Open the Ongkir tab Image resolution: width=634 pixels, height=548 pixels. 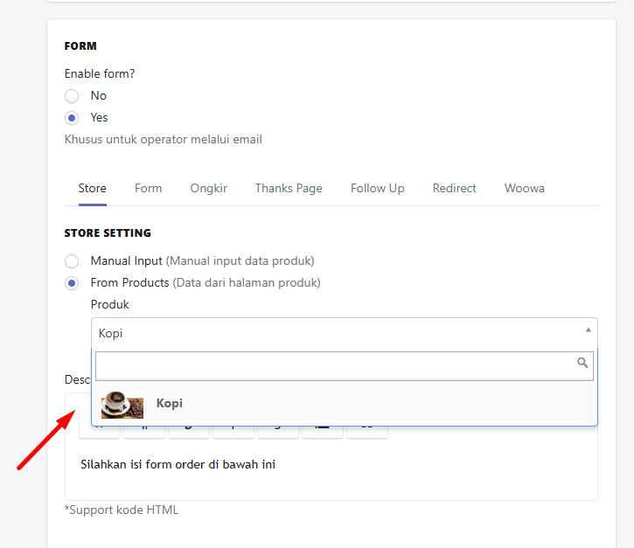(x=209, y=188)
